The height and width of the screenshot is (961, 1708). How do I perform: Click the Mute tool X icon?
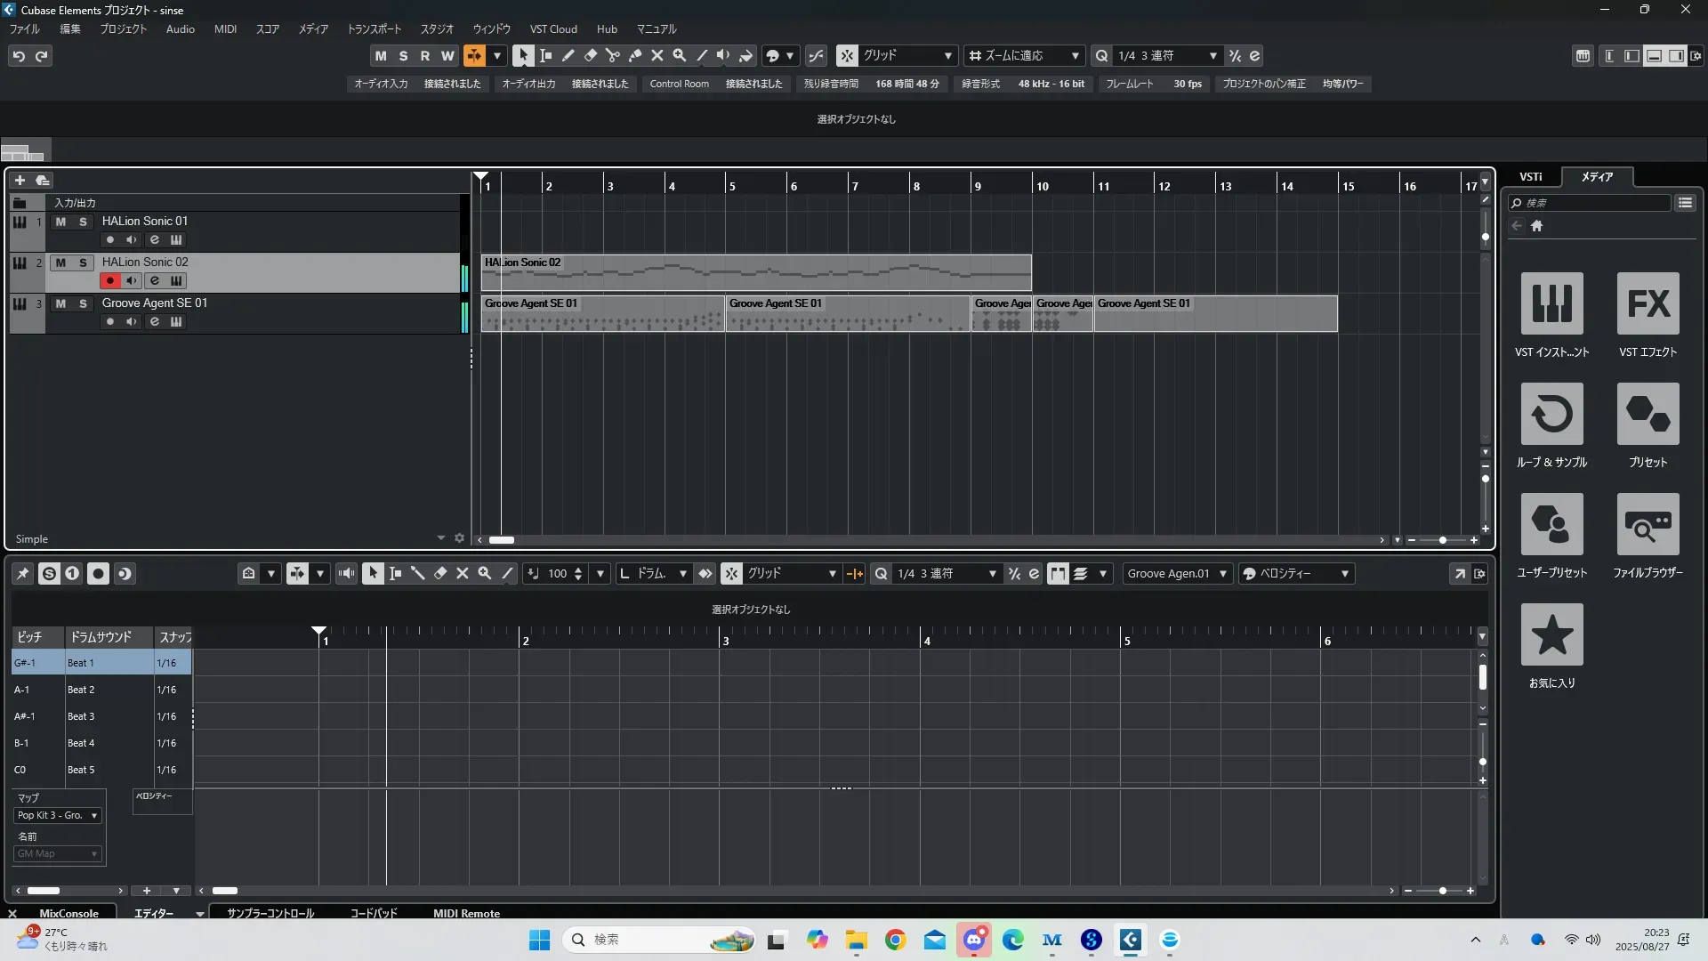coord(657,56)
